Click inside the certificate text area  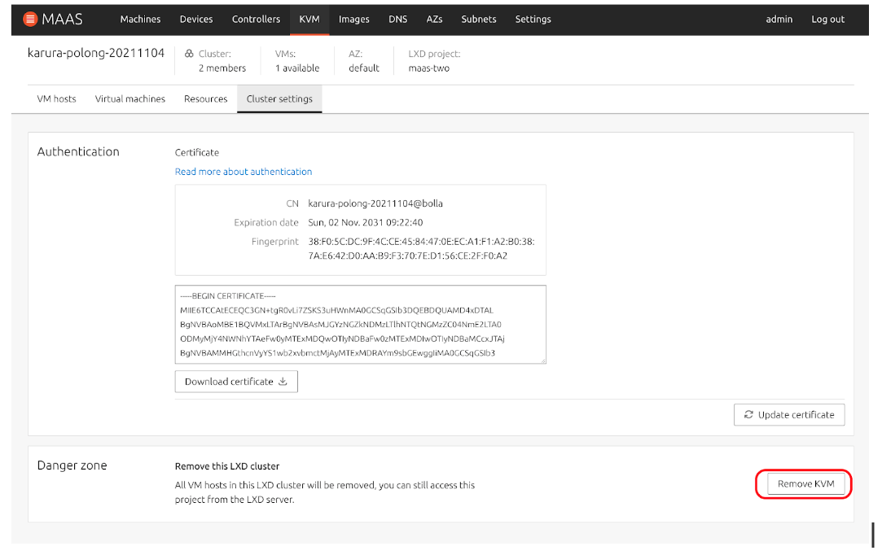tap(359, 324)
